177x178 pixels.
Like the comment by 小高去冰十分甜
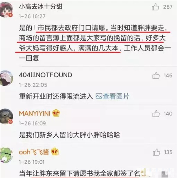pyautogui.click(x=155, y=7)
